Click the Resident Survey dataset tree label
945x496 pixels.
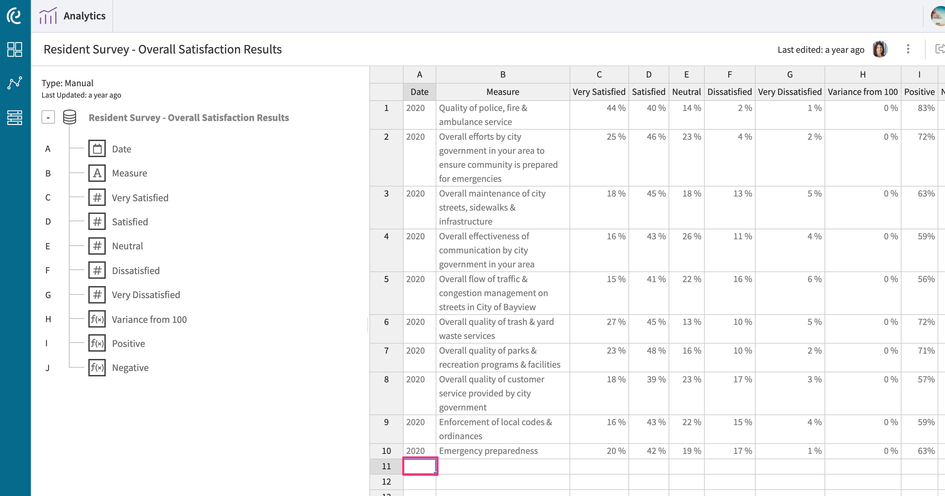[188, 118]
